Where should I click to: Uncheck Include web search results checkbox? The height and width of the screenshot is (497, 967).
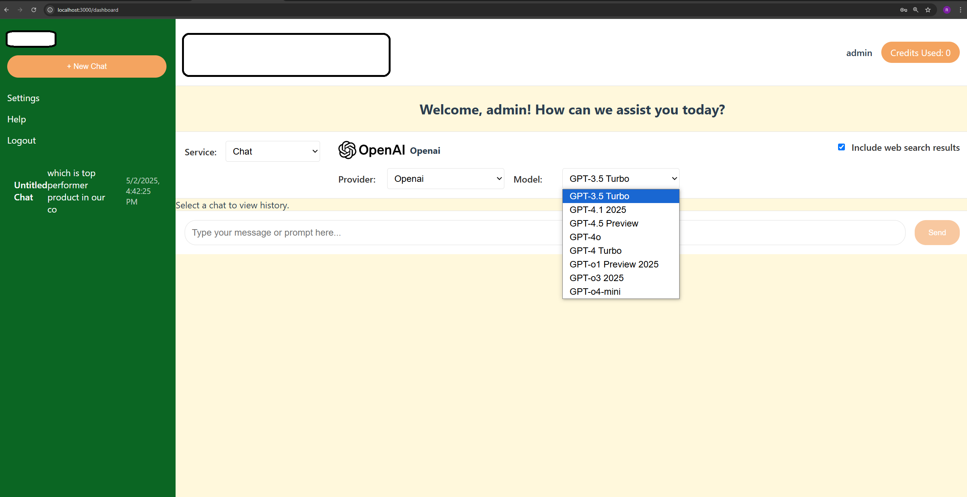(841, 147)
